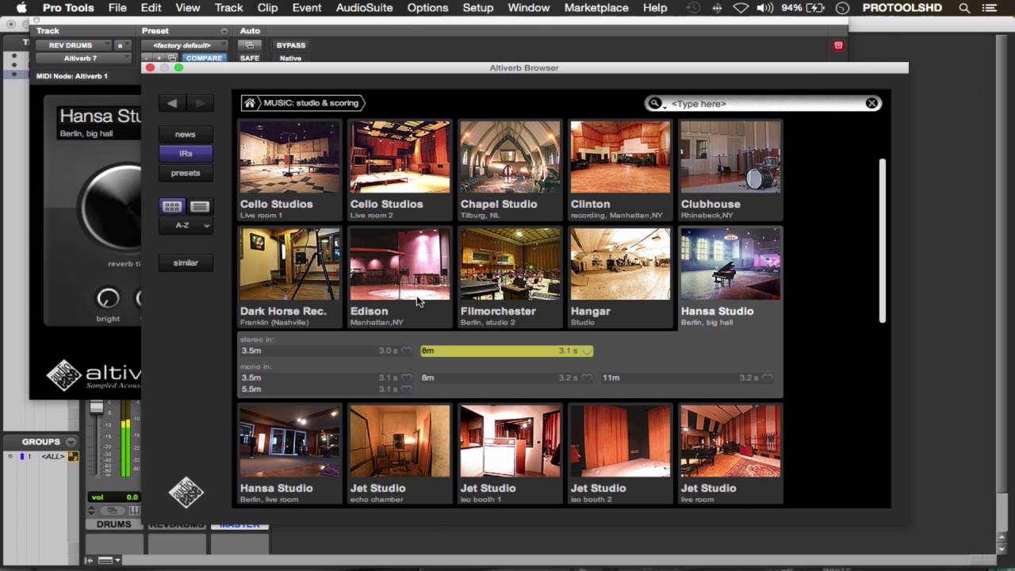Open the Marketplace menu

pyautogui.click(x=595, y=8)
